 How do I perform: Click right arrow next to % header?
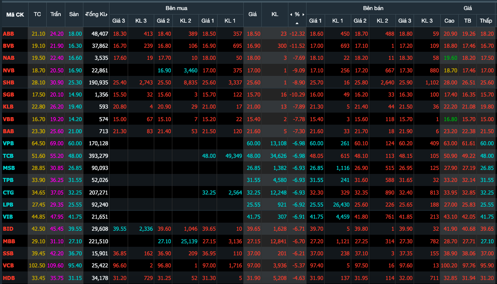[x=303, y=15]
